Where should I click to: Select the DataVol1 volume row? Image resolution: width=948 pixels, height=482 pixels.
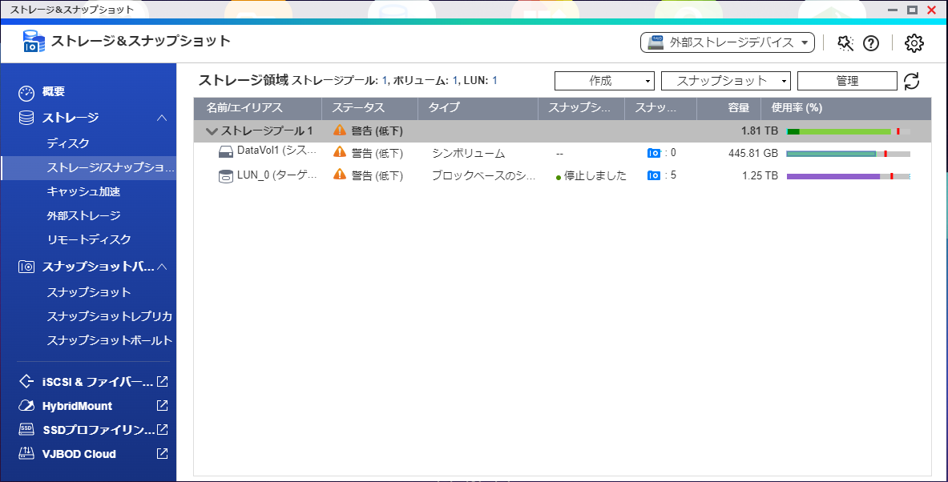click(563, 154)
